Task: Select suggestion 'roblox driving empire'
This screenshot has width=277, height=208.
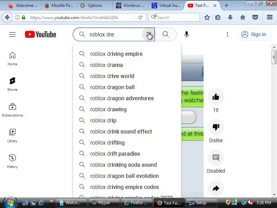Action: (127, 54)
